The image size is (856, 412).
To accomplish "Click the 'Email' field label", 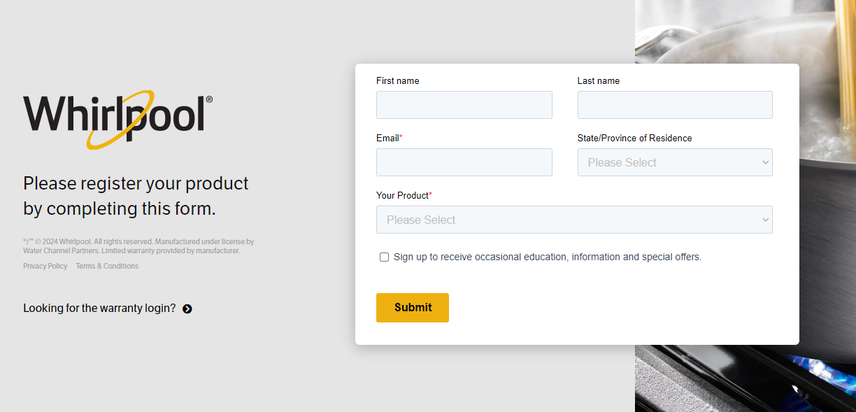I will click(389, 138).
